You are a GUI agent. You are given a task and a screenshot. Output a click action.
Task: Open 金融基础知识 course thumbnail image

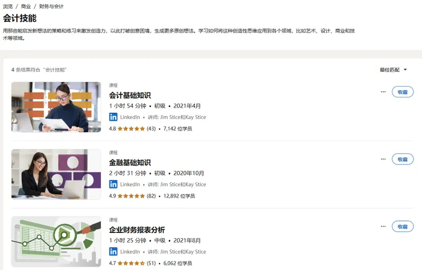coord(56,174)
